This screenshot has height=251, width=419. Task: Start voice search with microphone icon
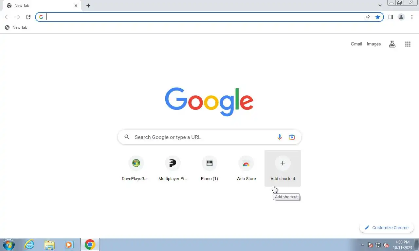[280, 137]
